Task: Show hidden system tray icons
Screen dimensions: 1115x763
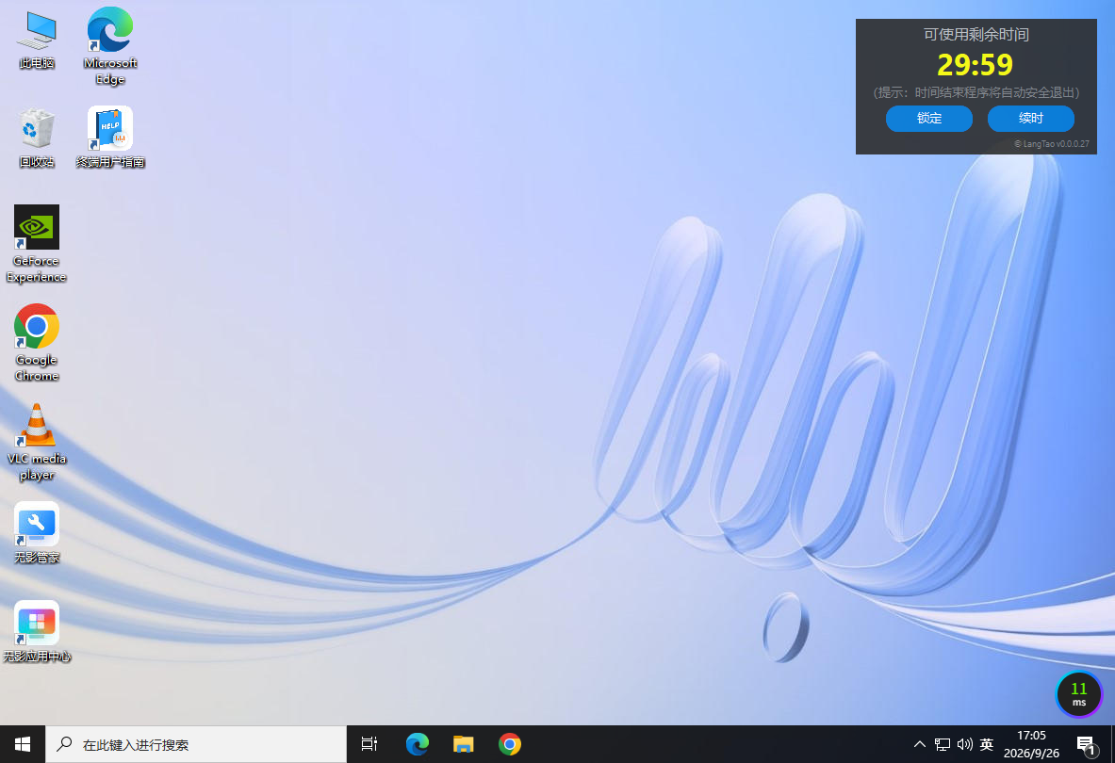Action: click(920, 744)
